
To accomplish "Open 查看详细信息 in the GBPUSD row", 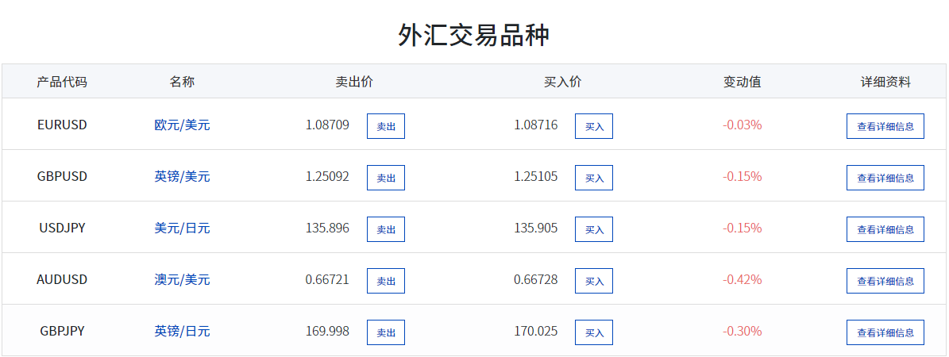I will pyautogui.click(x=885, y=178).
